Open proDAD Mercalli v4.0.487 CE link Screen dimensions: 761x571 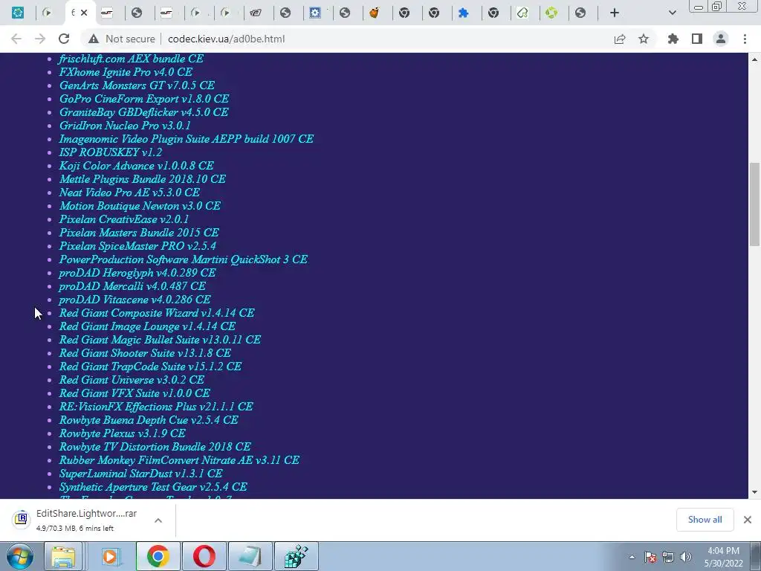click(x=132, y=286)
